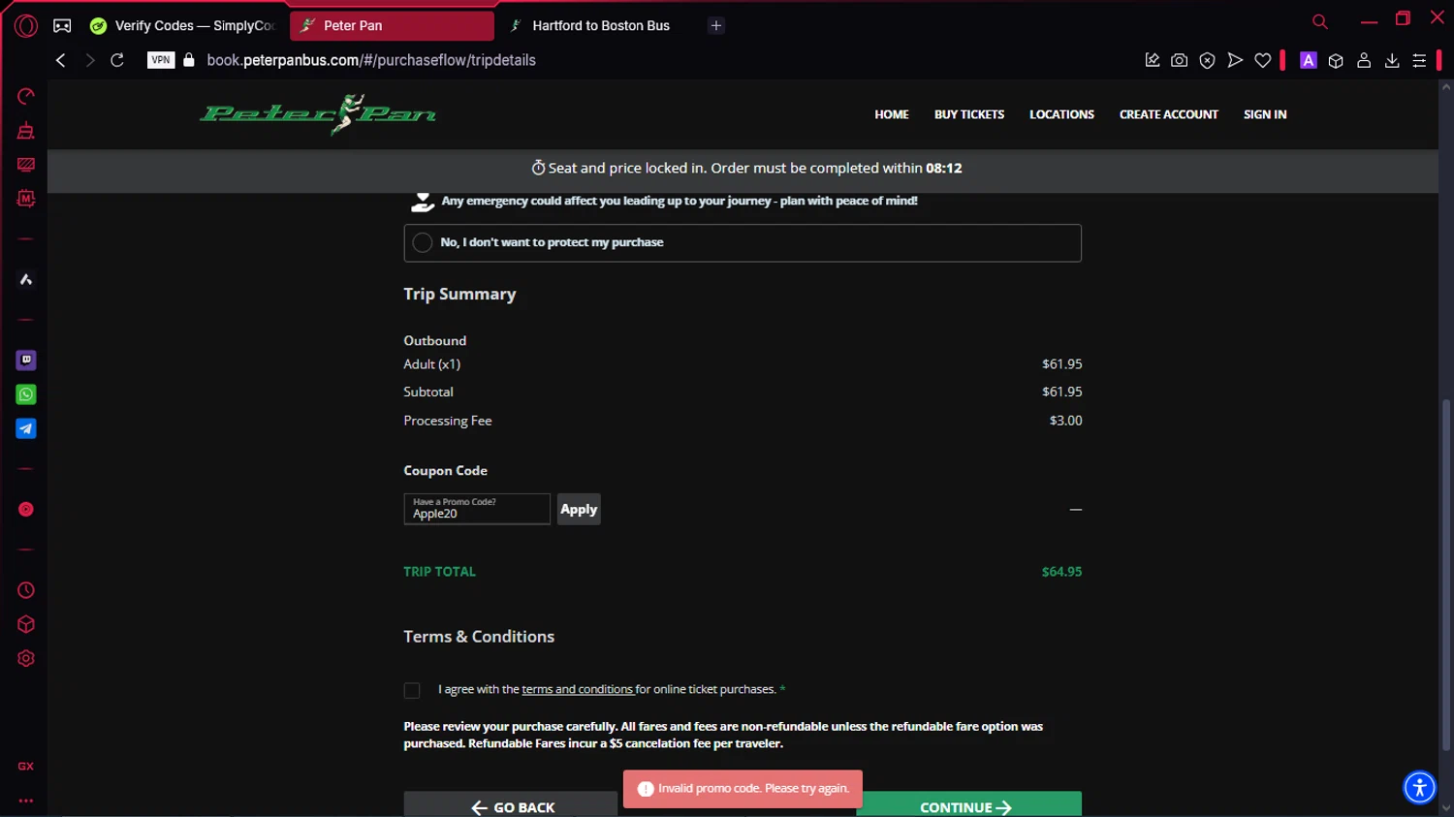The image size is (1454, 817).
Task: Toggle the VPN badge in address bar
Action: [161, 60]
